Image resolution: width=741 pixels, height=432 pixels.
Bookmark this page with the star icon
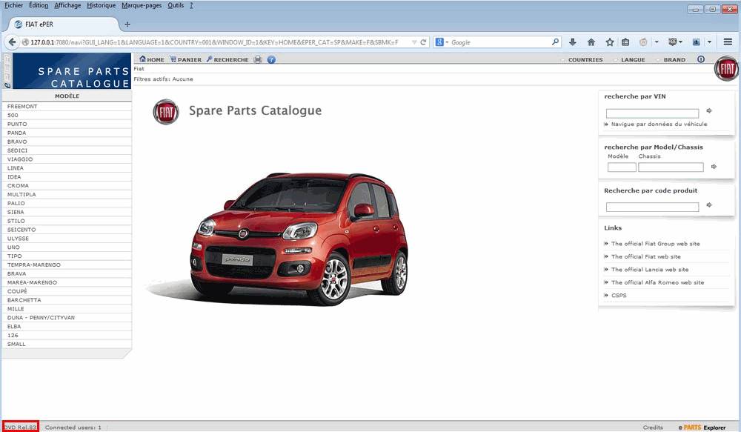click(610, 42)
